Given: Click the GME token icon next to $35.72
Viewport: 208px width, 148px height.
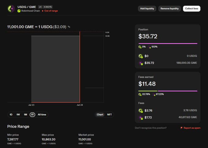Looking at the screenshot, I should click(x=141, y=63).
